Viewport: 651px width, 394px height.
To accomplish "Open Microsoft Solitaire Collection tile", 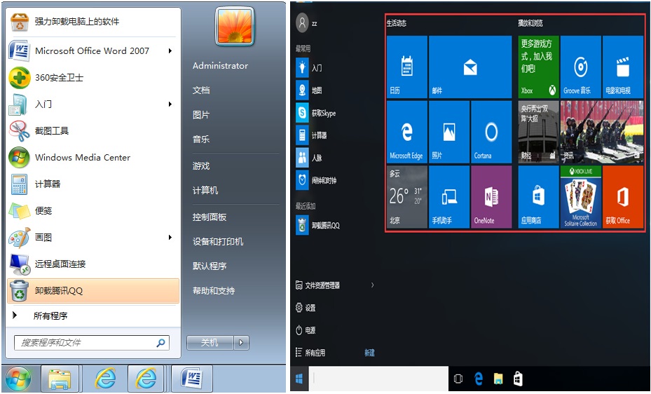I will [x=580, y=197].
